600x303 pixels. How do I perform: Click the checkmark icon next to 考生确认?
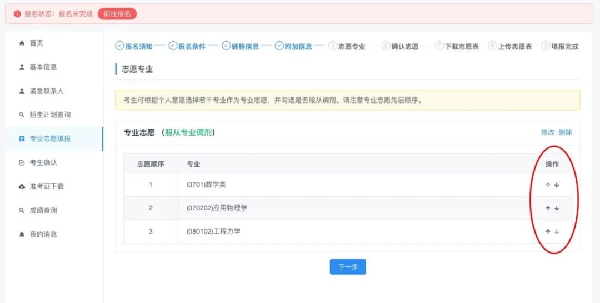click(x=22, y=162)
